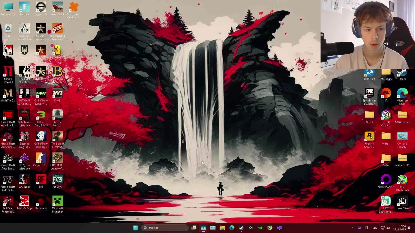The width and height of the screenshot is (415, 233).
Task: Select the Far Cry 3 icon
Action: 57,182
